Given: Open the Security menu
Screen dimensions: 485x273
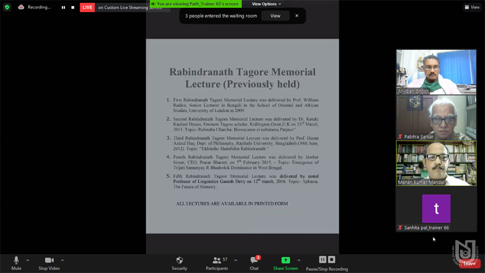Looking at the screenshot, I should coord(179,263).
